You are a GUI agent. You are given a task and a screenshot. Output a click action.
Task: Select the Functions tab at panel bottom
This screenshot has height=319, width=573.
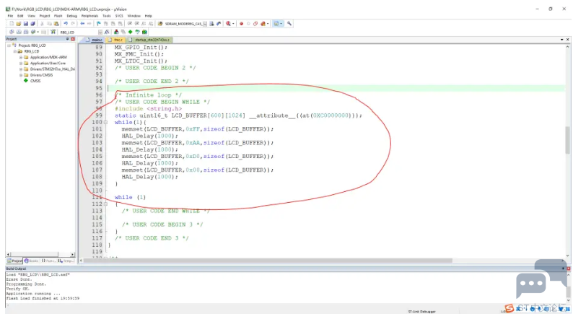coord(48,261)
